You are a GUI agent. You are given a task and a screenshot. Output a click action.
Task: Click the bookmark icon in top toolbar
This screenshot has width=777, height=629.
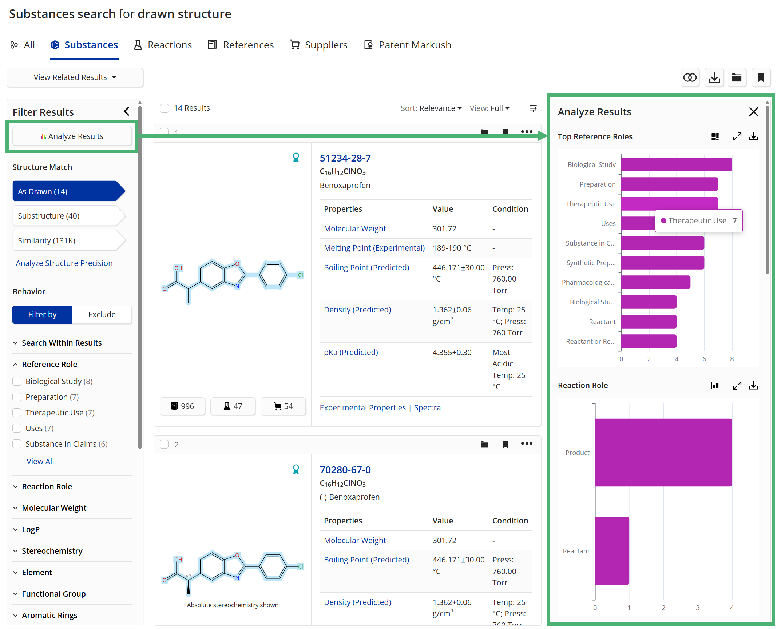761,77
